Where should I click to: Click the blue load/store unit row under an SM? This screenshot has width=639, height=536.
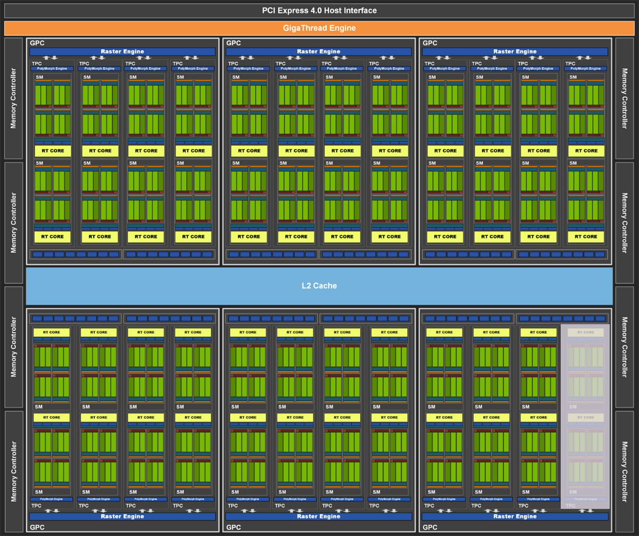point(52,254)
